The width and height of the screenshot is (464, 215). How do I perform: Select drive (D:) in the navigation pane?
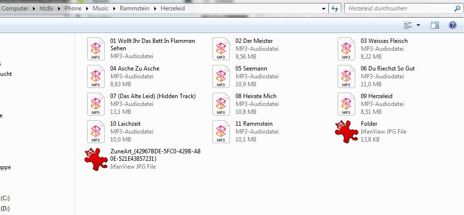click(x=5, y=209)
